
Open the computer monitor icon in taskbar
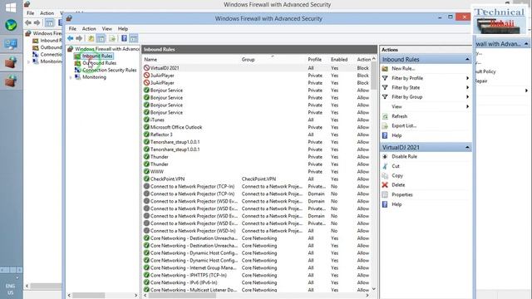pyautogui.click(x=11, y=44)
